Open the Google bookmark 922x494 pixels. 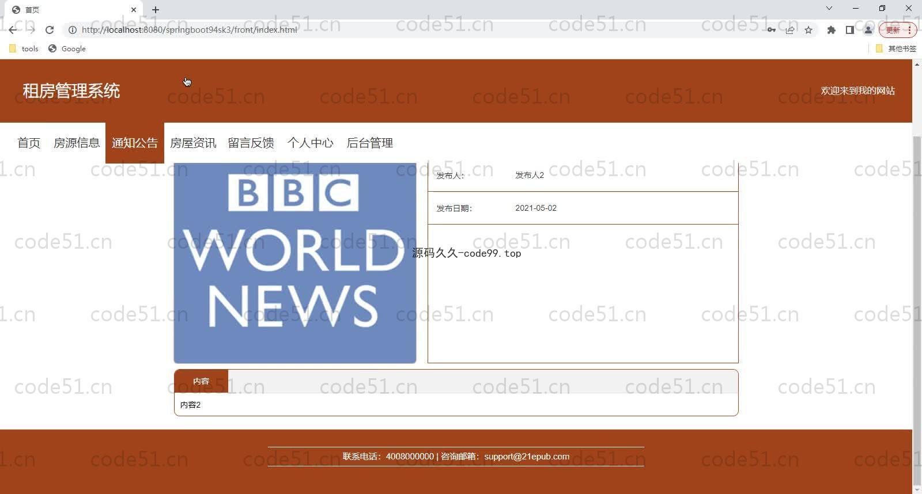click(x=67, y=49)
